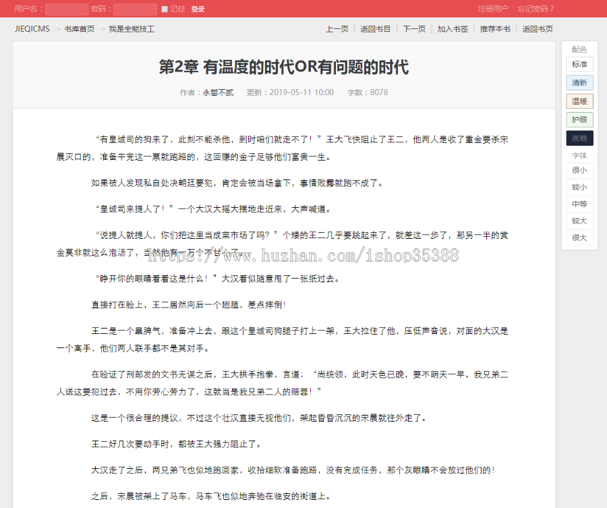This screenshot has width=607, height=508.
Task: Switch to 夜晚 night reading mode
Action: click(x=579, y=137)
